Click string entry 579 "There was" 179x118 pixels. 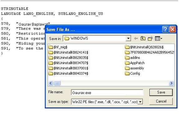[23, 28]
